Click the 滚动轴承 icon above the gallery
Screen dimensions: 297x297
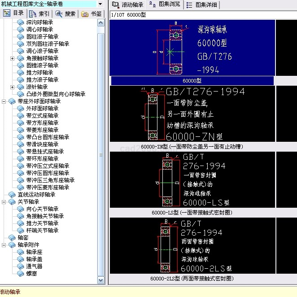pyautogui.click(x=115, y=4)
